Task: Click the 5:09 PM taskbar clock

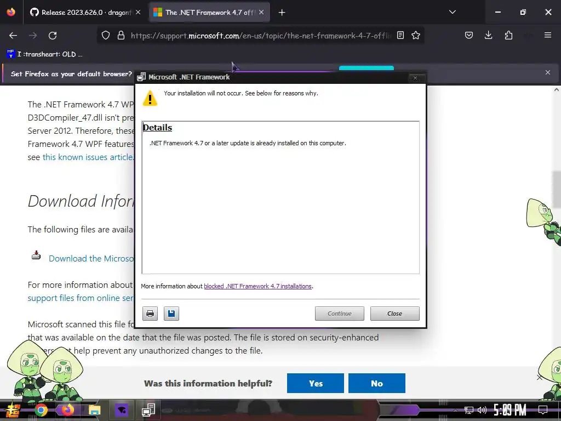Action: pyautogui.click(x=510, y=410)
